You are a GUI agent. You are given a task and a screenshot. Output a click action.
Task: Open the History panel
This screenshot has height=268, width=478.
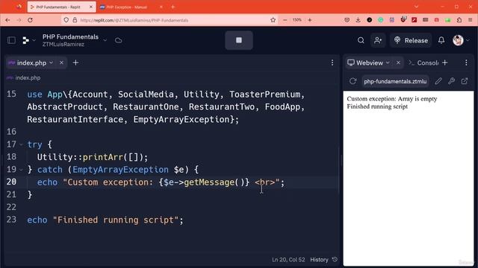click(323, 260)
